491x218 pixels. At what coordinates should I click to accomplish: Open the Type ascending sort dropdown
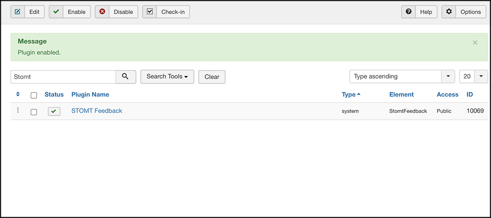pos(402,76)
